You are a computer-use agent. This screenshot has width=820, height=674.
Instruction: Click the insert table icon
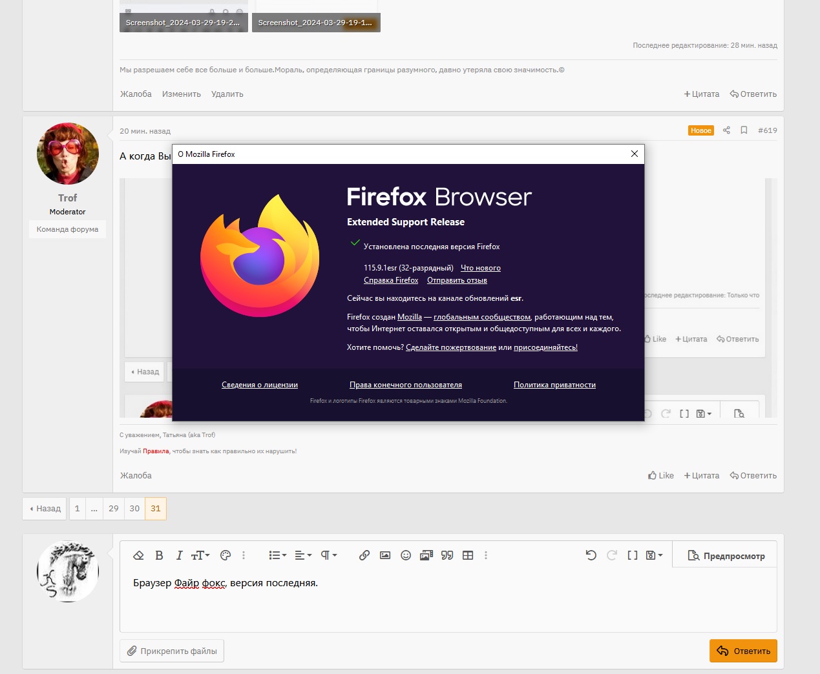pyautogui.click(x=468, y=555)
